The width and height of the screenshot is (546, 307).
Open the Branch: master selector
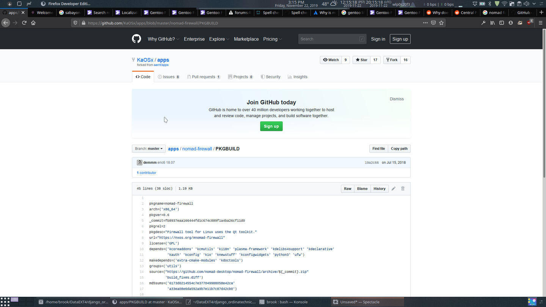149,149
